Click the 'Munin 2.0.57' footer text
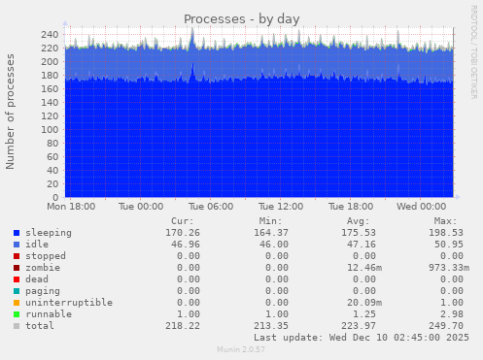Screen dimensions: 483x360 (x=241, y=349)
